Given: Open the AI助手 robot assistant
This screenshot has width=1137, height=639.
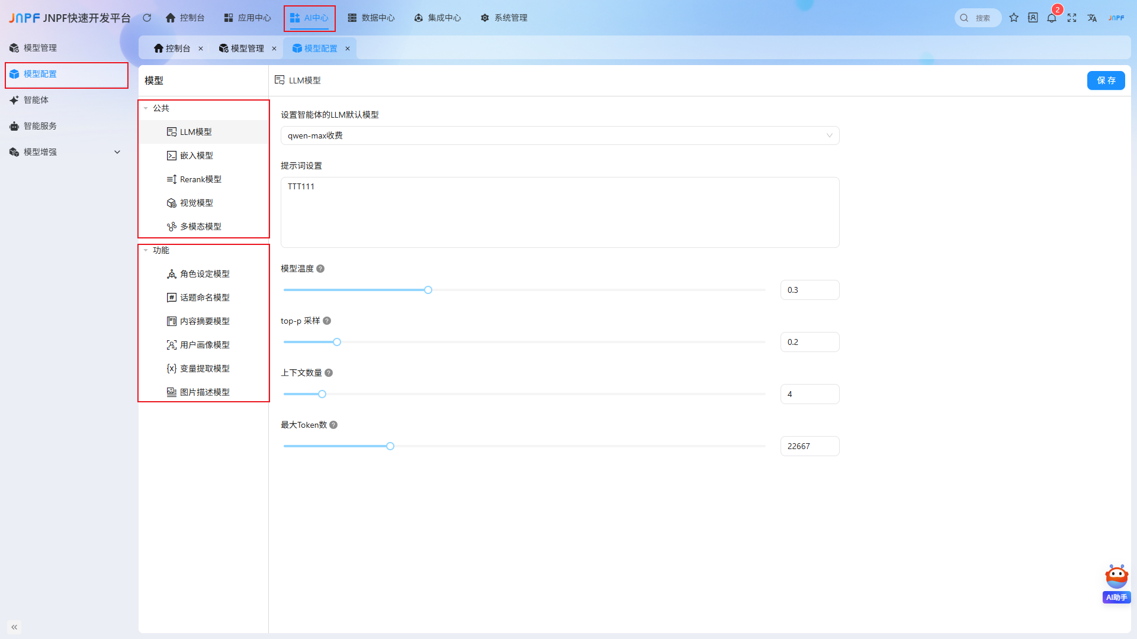Looking at the screenshot, I should [1117, 583].
